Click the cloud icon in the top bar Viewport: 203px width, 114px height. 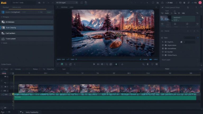click(x=39, y=3)
